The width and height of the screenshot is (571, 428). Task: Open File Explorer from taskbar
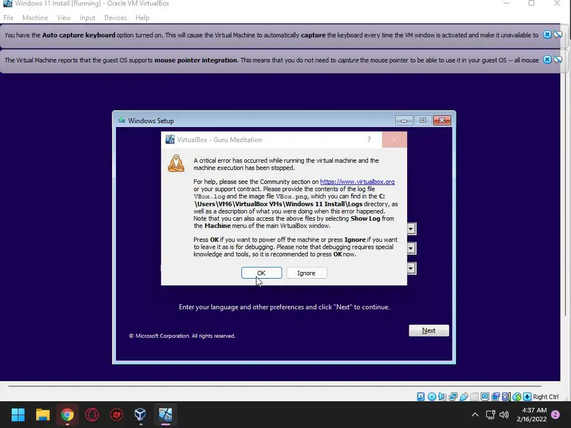42,415
